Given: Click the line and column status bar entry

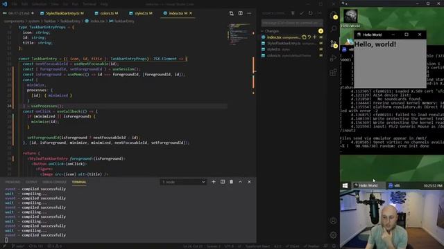Looking at the screenshot, I should (x=193, y=246).
